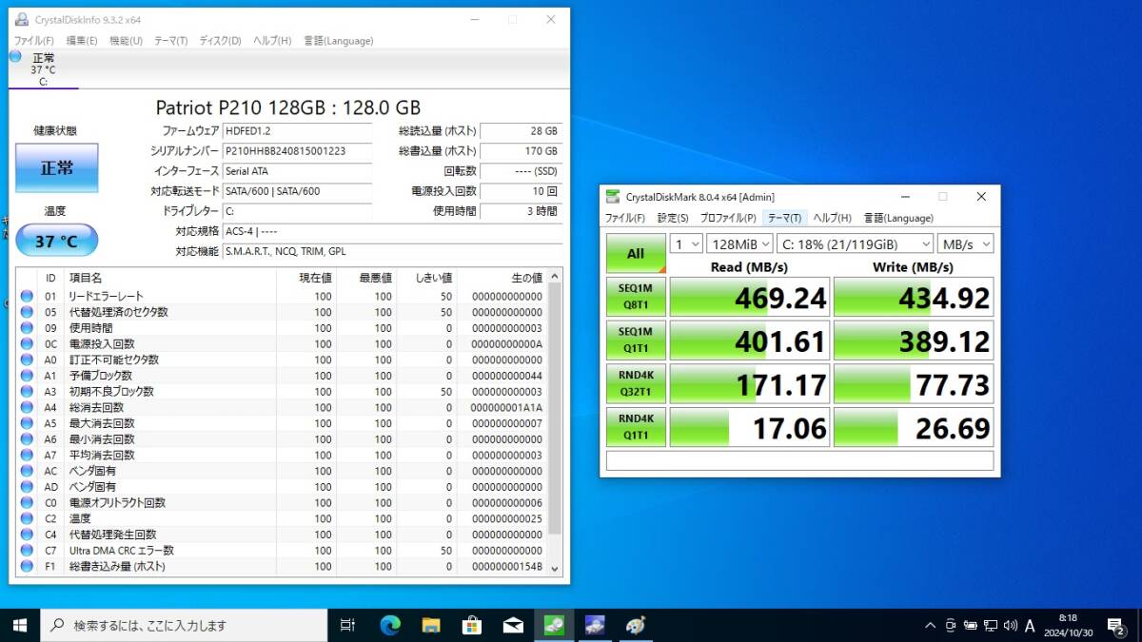Screen dimensions: 1142x642
Task: Run SEQ1M Q1T1 test
Action: [636, 341]
